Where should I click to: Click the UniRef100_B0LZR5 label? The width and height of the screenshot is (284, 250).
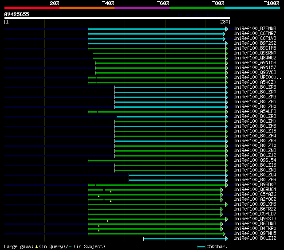coord(255,87)
